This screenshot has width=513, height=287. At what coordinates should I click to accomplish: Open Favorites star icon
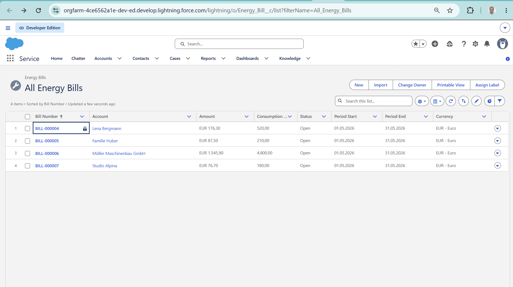416,44
